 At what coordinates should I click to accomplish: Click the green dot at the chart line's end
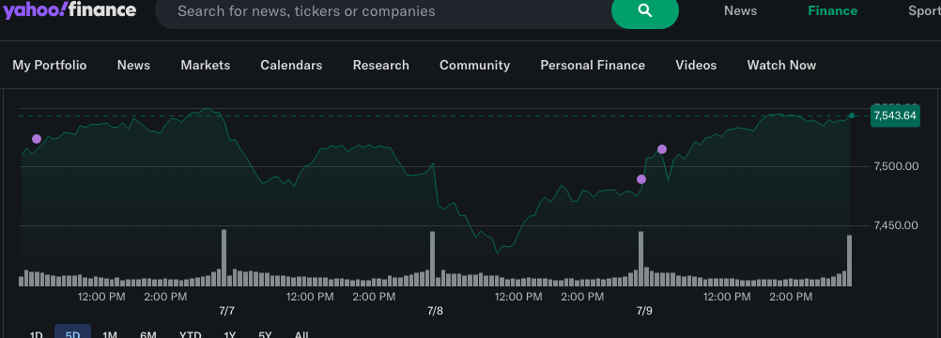[851, 115]
